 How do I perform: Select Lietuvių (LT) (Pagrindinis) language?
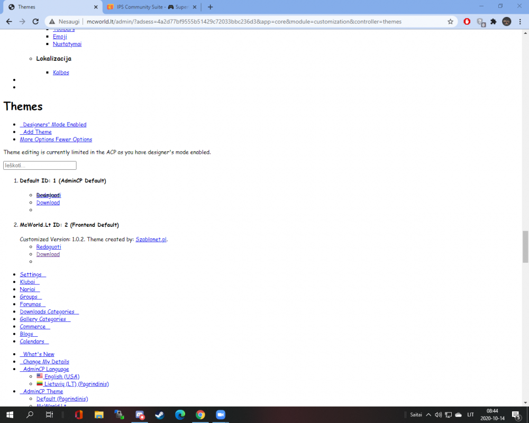pyautogui.click(x=72, y=383)
